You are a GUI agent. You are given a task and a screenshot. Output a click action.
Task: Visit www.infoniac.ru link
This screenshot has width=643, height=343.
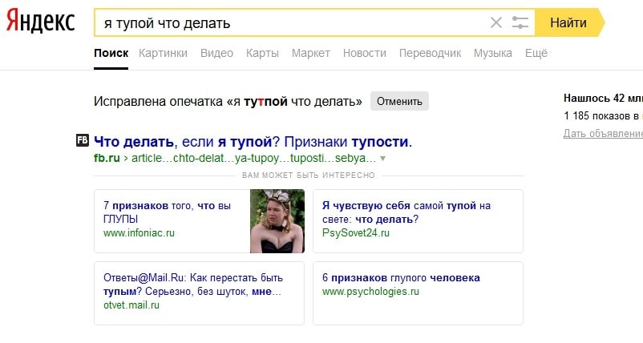[139, 232]
